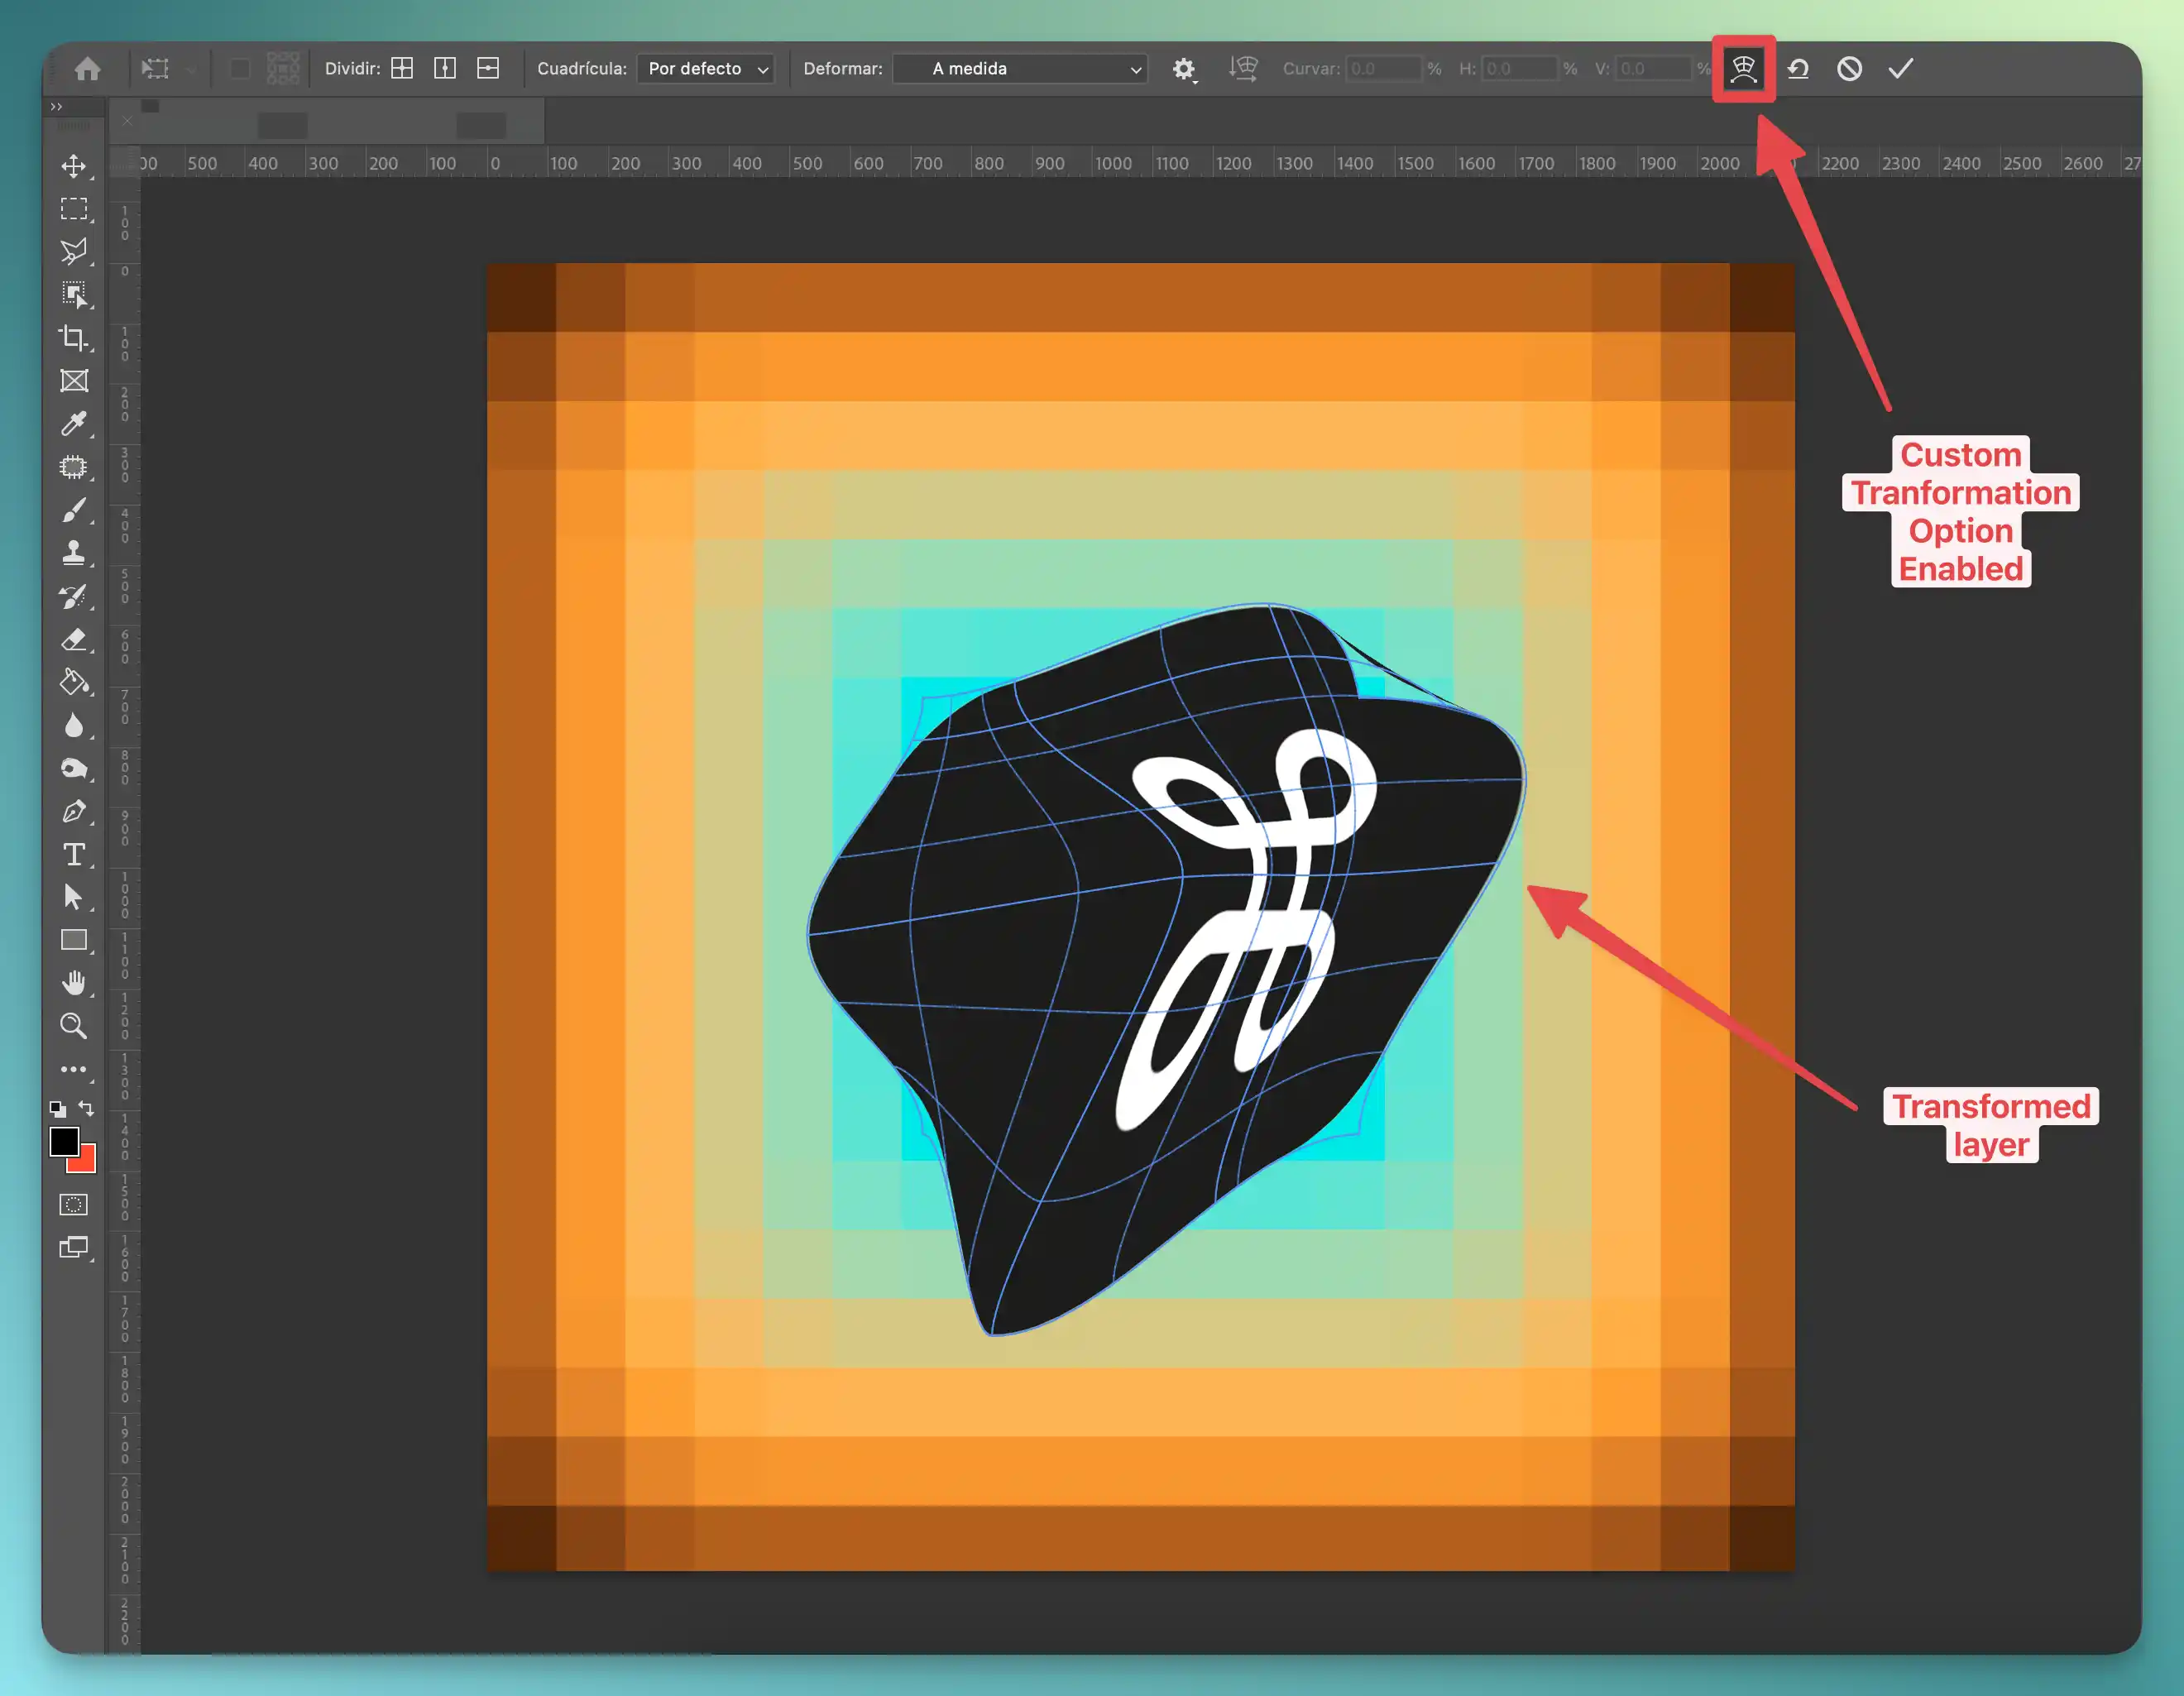The height and width of the screenshot is (1696, 2184).
Task: Select the Eyedropper tool
Action: (x=74, y=424)
